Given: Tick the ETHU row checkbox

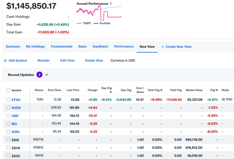Looking at the screenshot, I should coord(8,100).
